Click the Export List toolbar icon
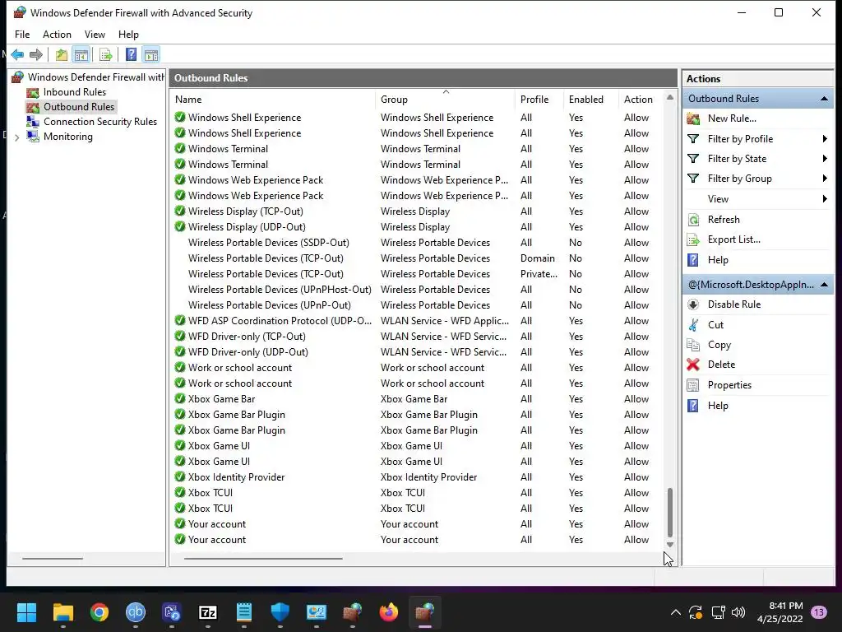 (x=106, y=54)
